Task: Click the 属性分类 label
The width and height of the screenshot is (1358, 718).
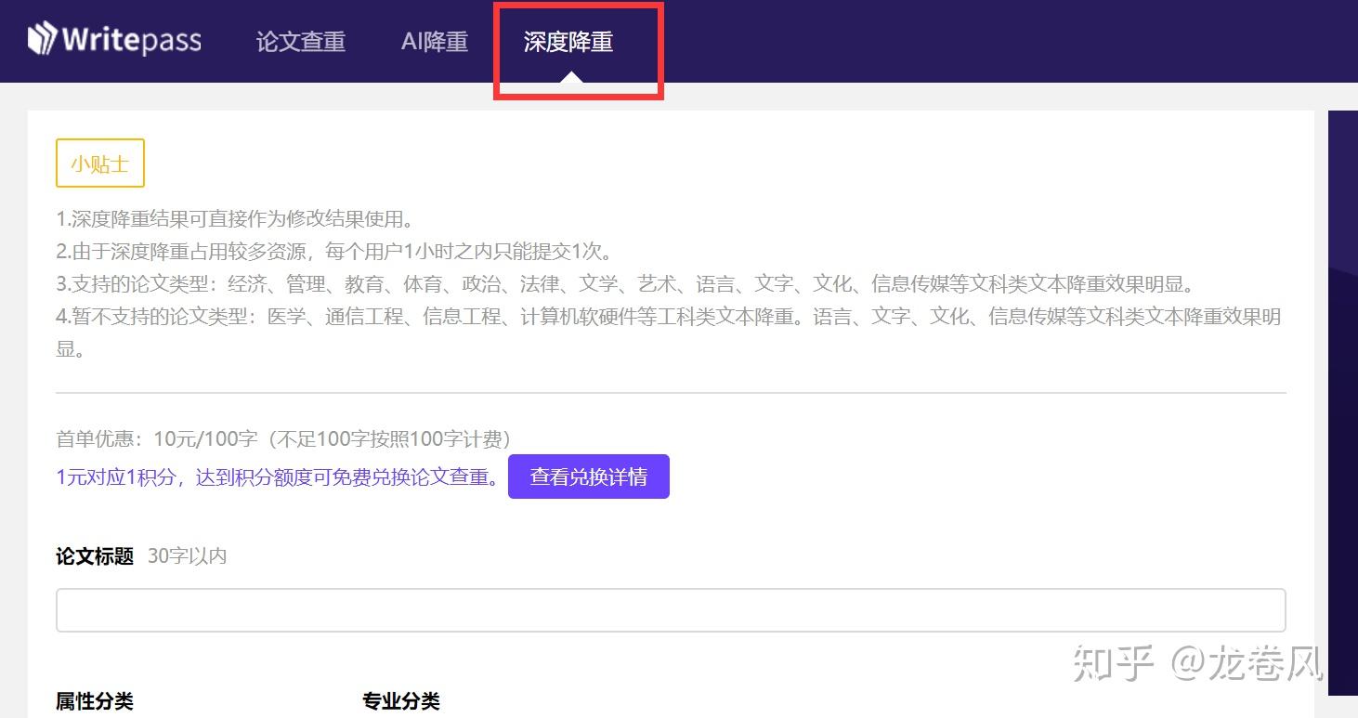Action: point(95,701)
